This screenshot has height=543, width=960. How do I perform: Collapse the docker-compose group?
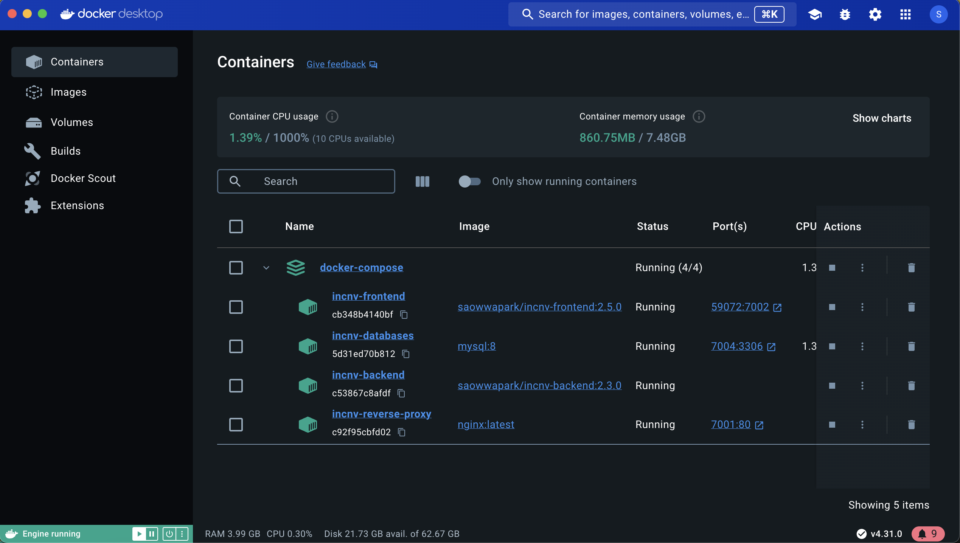click(x=266, y=268)
